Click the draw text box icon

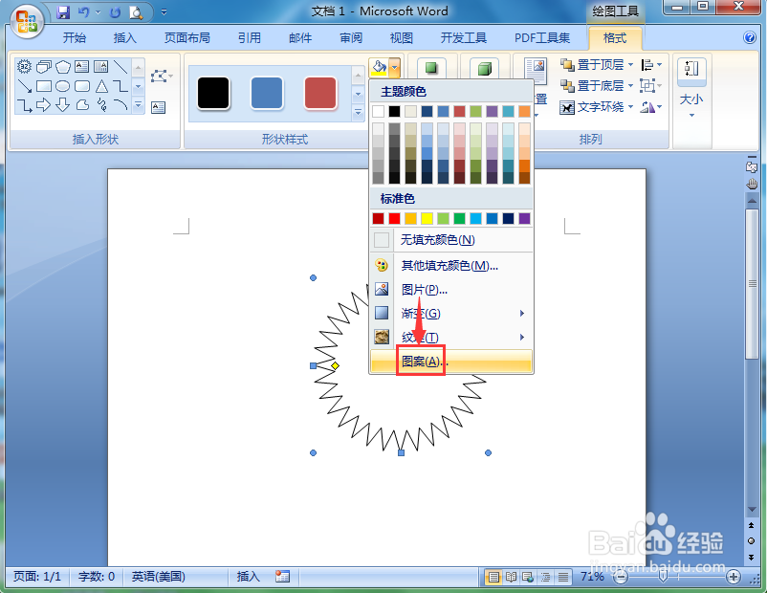point(158,107)
